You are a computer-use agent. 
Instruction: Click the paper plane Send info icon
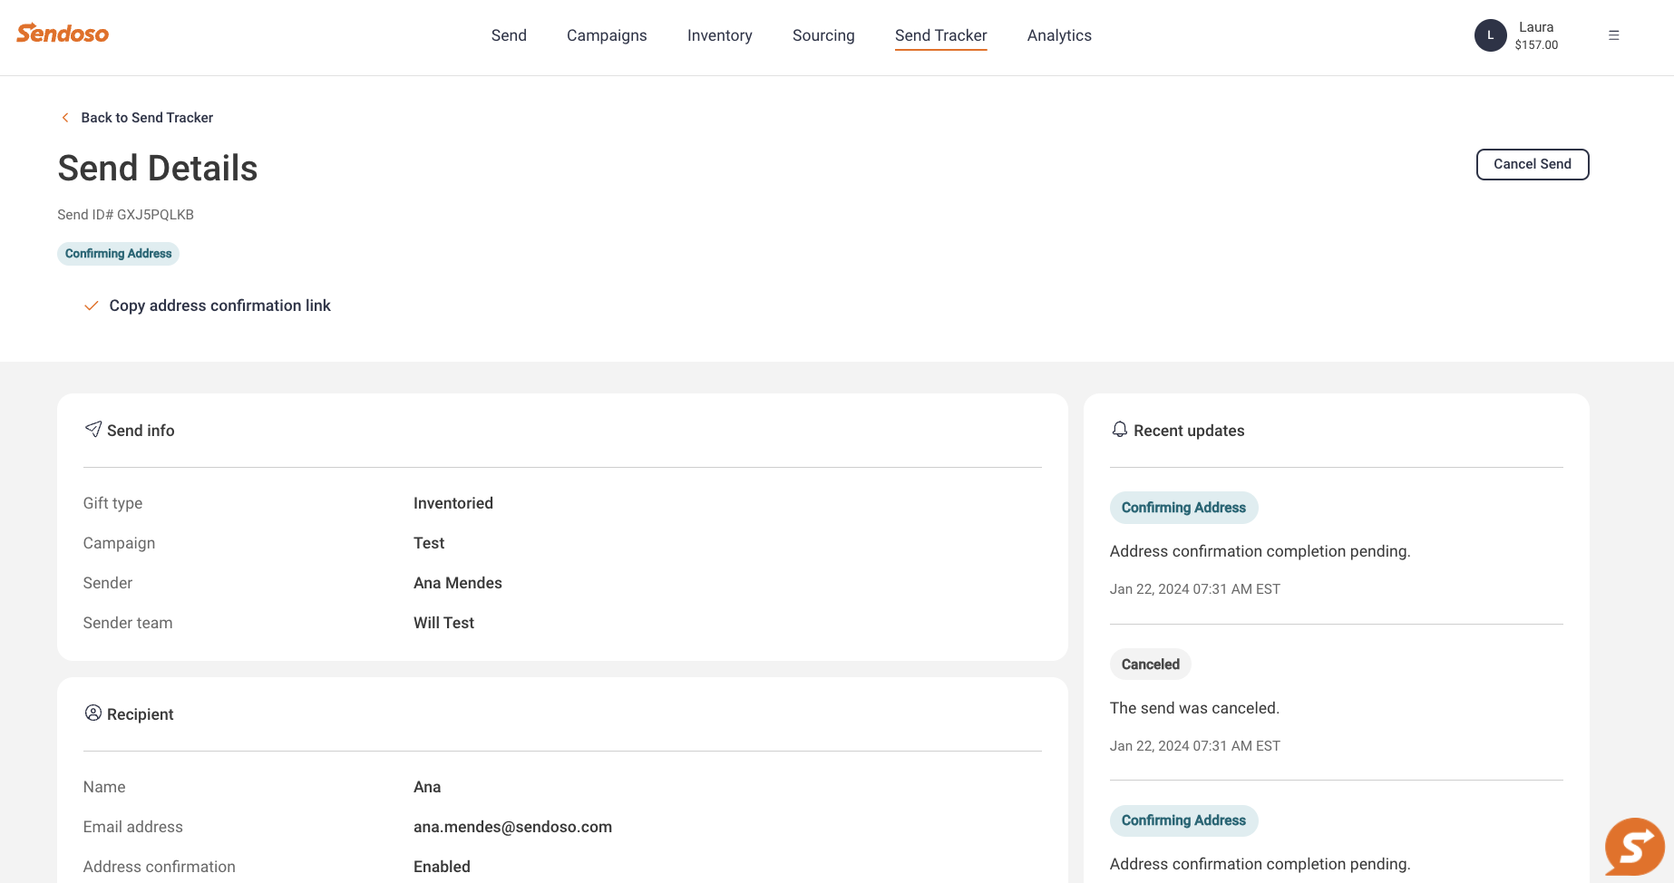[x=93, y=429]
